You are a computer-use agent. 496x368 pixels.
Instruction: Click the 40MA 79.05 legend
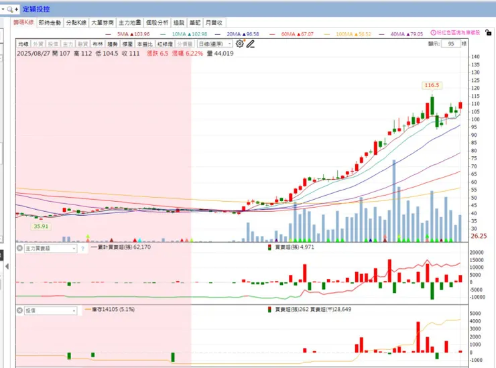[401, 34]
